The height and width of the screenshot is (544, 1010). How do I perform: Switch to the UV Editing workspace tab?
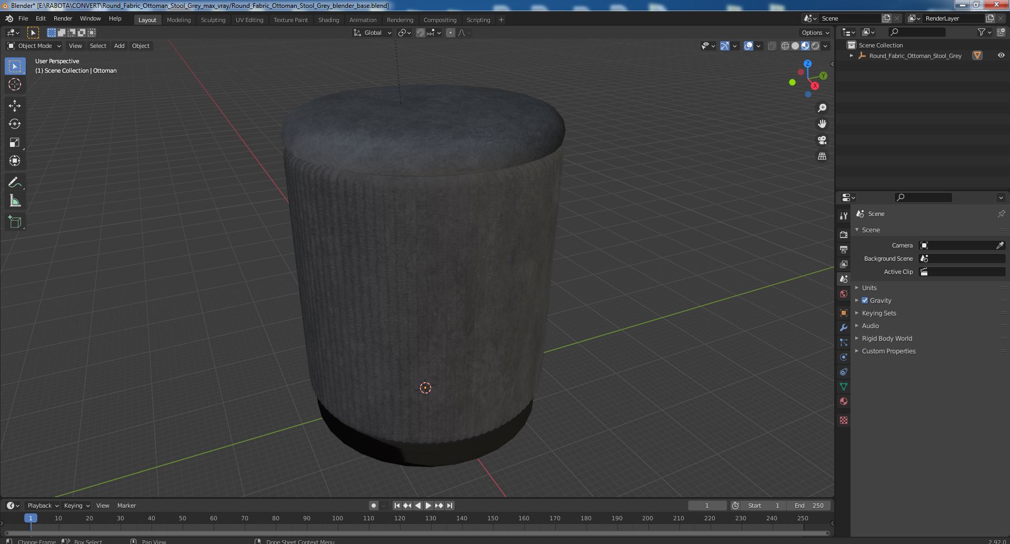click(249, 20)
